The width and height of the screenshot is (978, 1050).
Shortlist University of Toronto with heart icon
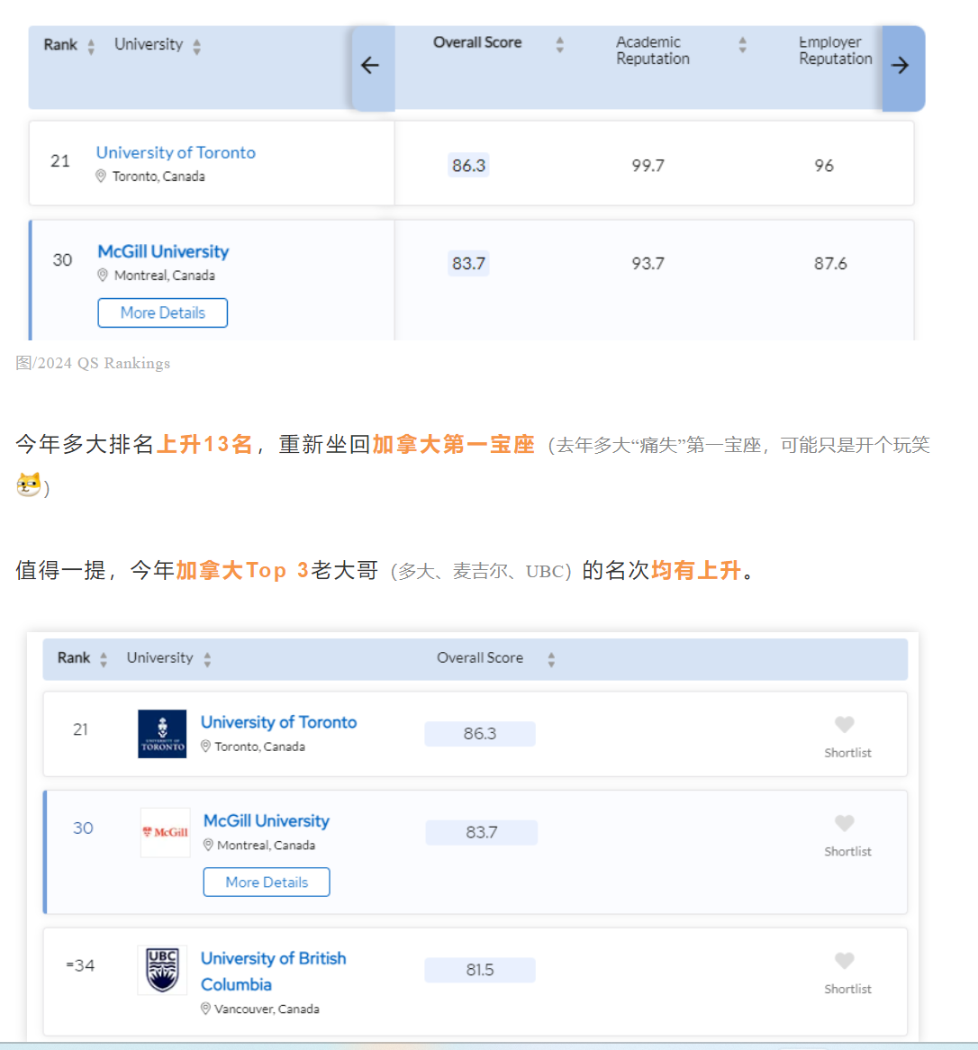click(845, 724)
